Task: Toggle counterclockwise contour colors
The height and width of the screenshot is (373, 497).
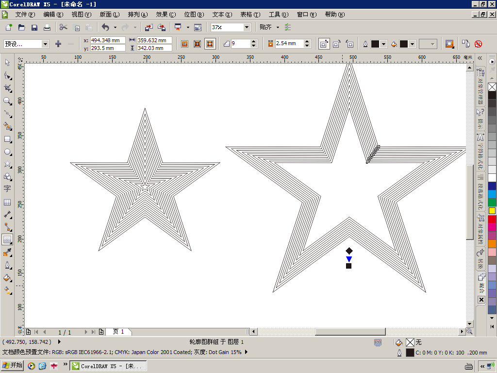Action: pos(349,44)
